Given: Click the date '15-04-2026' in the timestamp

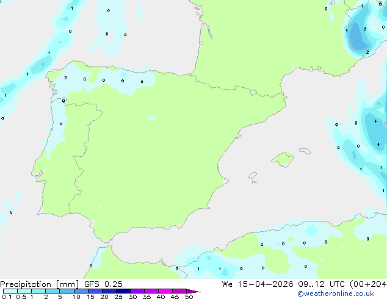Looking at the screenshot, I should pos(266,284).
